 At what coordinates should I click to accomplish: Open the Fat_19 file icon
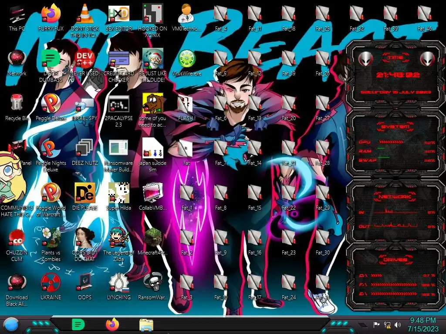(x=289, y=59)
